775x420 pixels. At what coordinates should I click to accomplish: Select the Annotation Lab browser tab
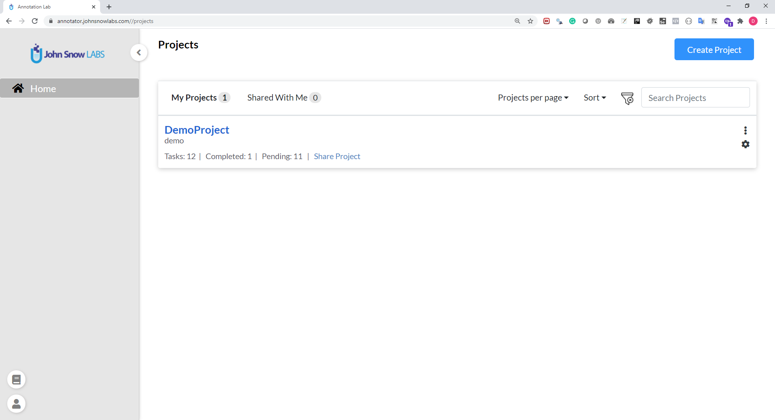pos(52,7)
